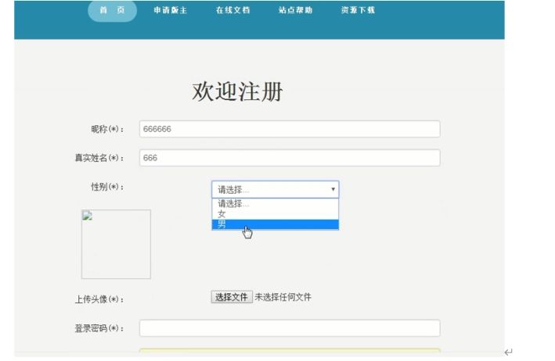Click the 登录密码(*) field label
Screen dimensions: 555x361
pos(99,328)
